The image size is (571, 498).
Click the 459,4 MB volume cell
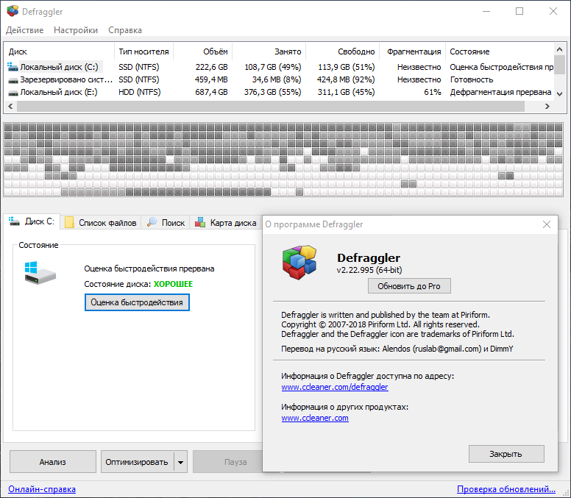tap(211, 79)
